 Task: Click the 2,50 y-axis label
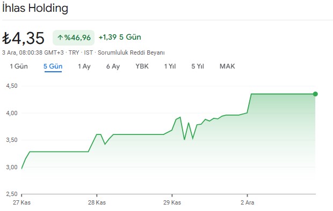(12, 194)
